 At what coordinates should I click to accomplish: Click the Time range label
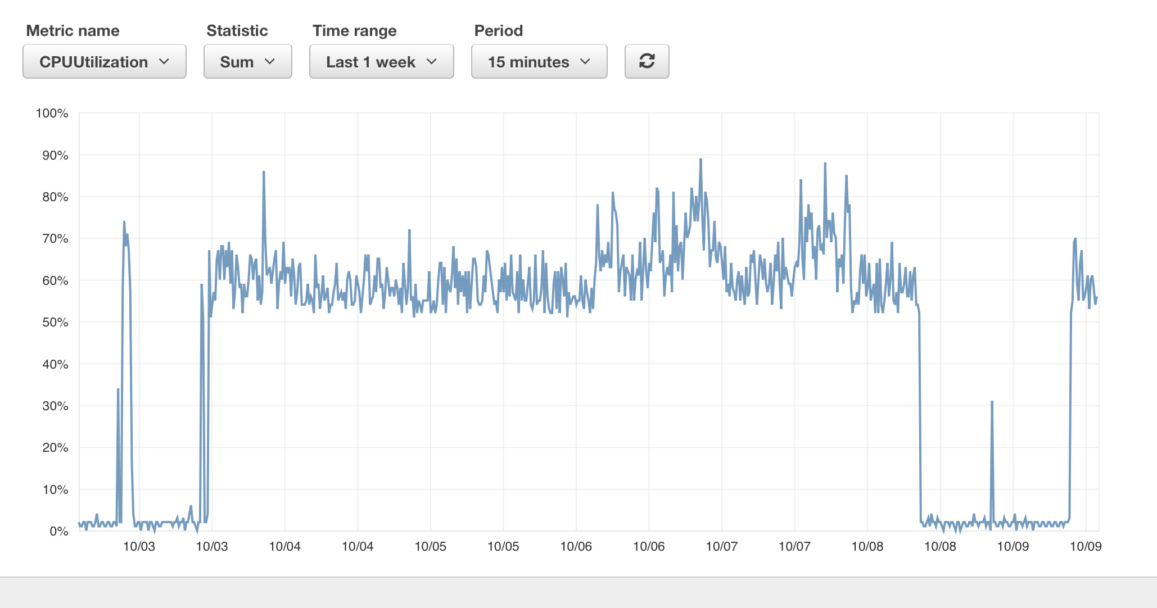(x=354, y=30)
